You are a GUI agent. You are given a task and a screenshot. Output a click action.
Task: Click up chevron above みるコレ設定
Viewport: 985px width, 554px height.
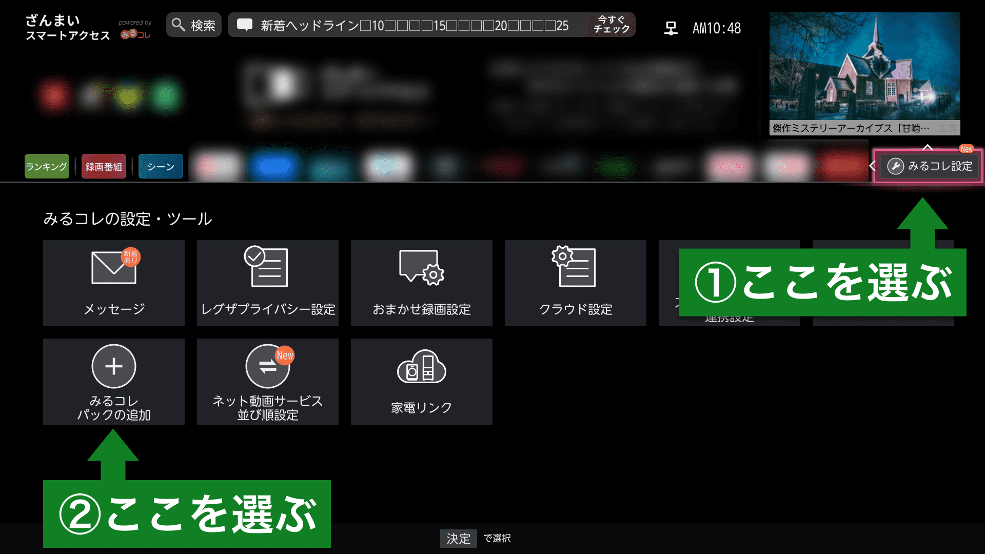point(927,147)
